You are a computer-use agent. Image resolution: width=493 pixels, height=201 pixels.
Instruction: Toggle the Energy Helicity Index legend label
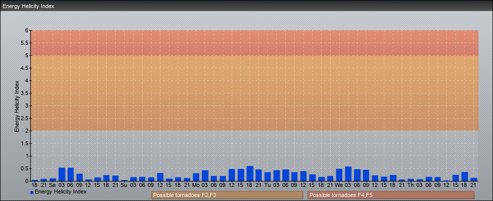[60, 191]
